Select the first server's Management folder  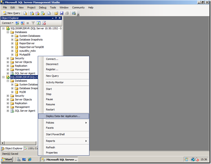tap(22, 69)
